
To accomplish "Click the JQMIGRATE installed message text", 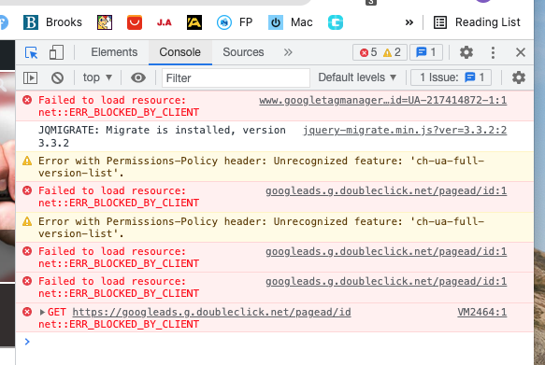I will (x=162, y=136).
